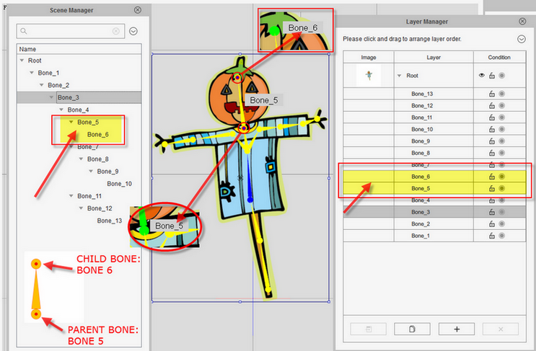
Task: Toggle the condition dot on Bone_6 row
Action: [501, 177]
